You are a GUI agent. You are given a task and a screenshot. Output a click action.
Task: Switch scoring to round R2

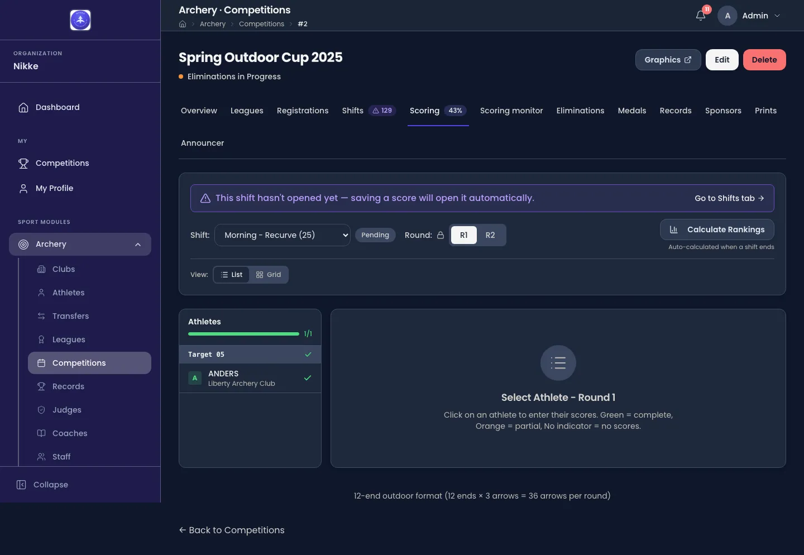point(490,235)
